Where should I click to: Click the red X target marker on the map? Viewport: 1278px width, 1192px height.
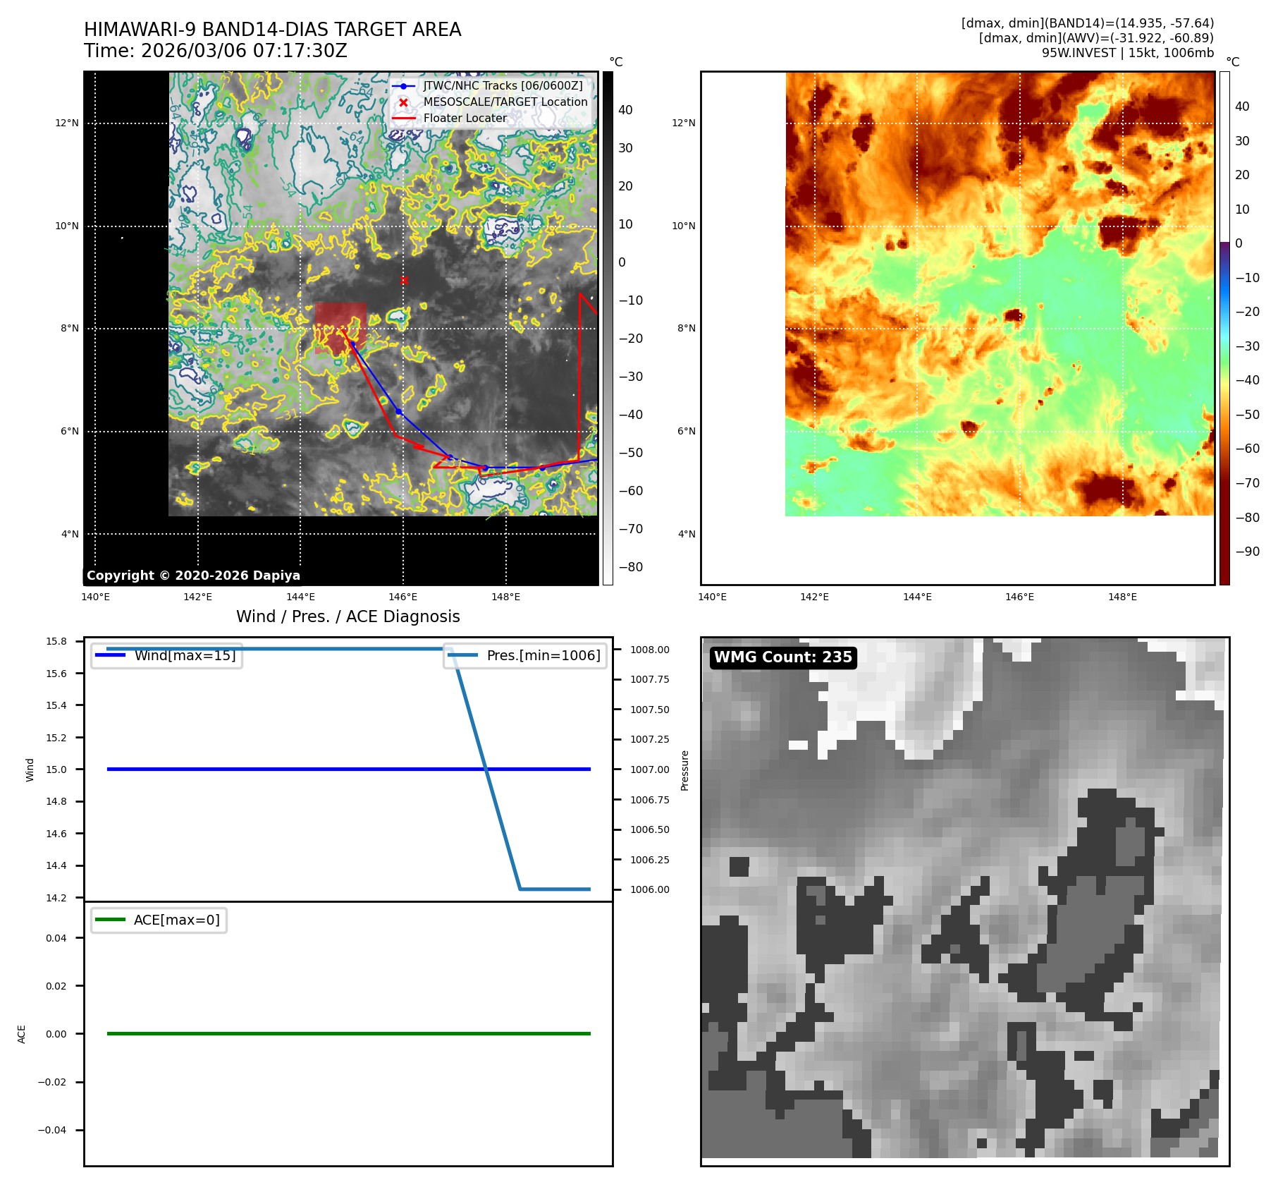(404, 280)
